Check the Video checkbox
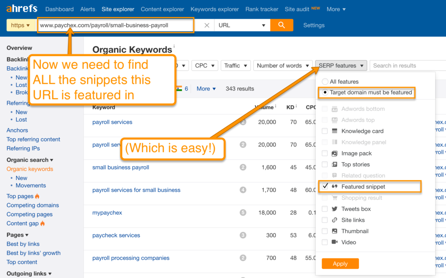Image resolution: width=446 pixels, height=278 pixels. [324, 242]
